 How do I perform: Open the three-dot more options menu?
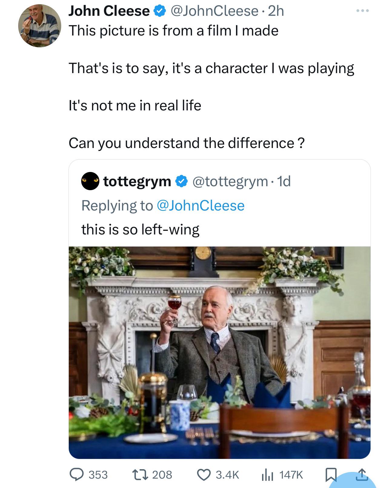click(x=363, y=11)
